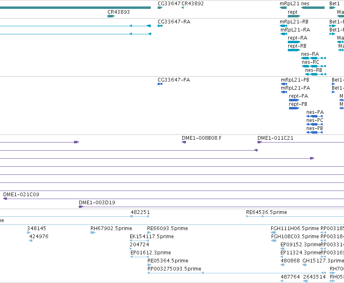Viewport: 344px width, 283px height.
Task: Click the DME1-011C21 feature label
Action: click(275, 138)
